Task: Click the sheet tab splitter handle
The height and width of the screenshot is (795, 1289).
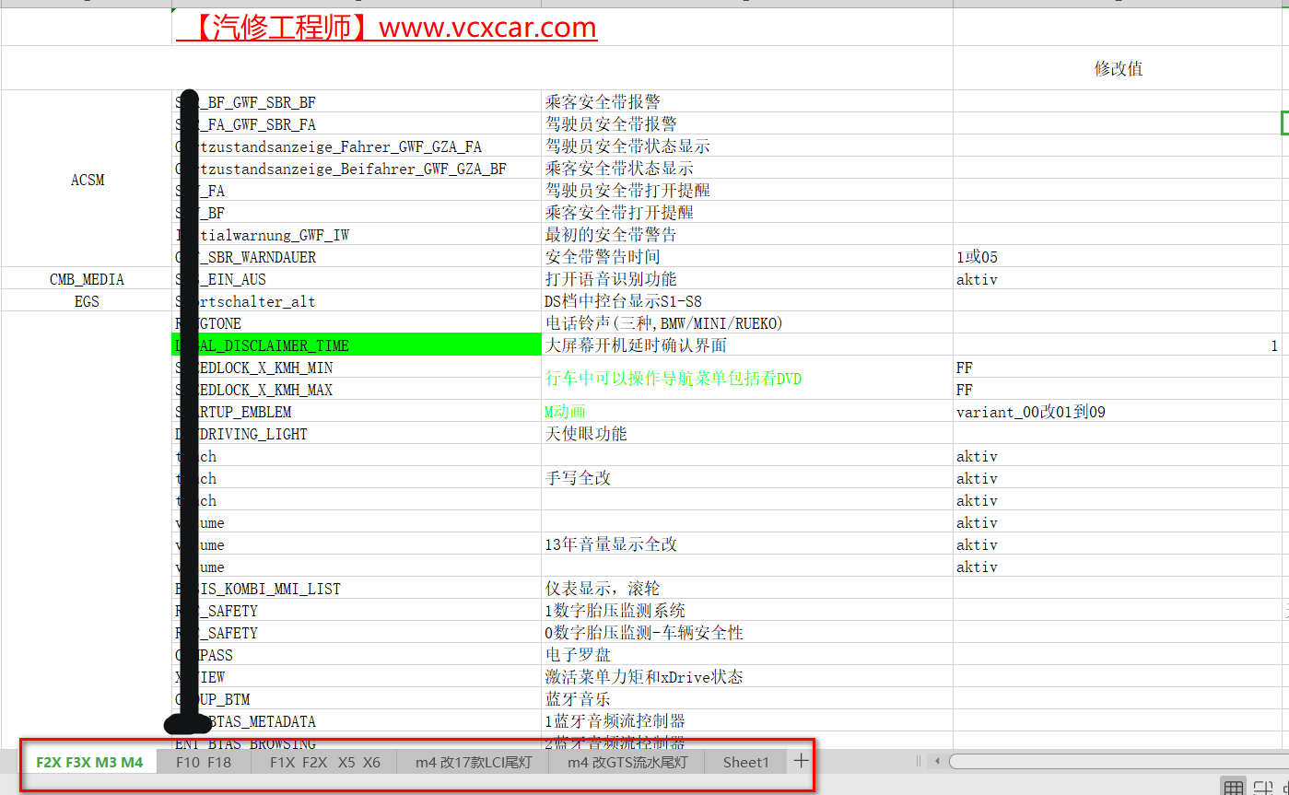Action: tap(918, 761)
